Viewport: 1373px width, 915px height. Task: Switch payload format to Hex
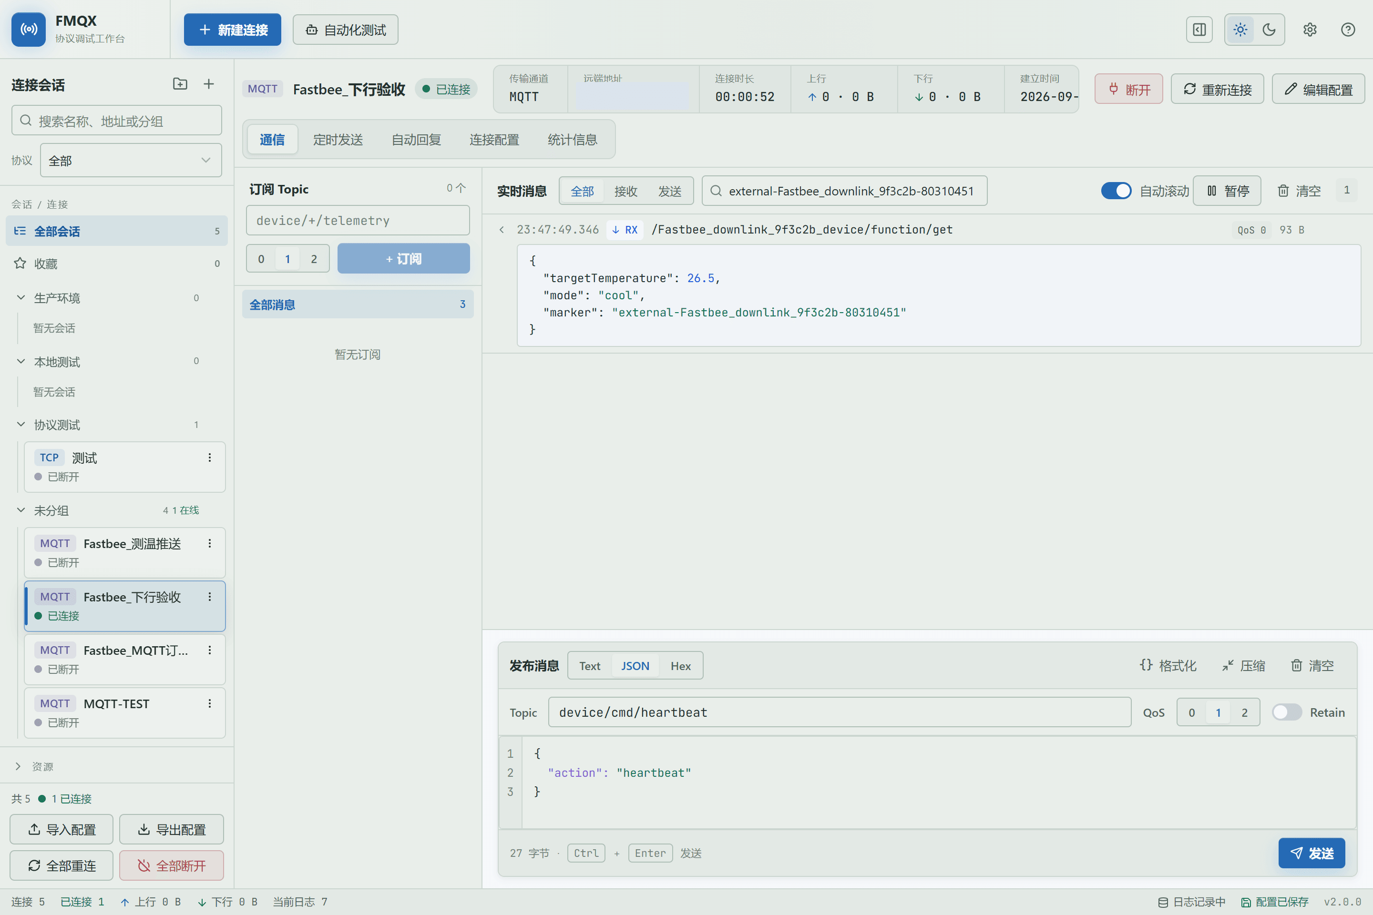pyautogui.click(x=681, y=666)
